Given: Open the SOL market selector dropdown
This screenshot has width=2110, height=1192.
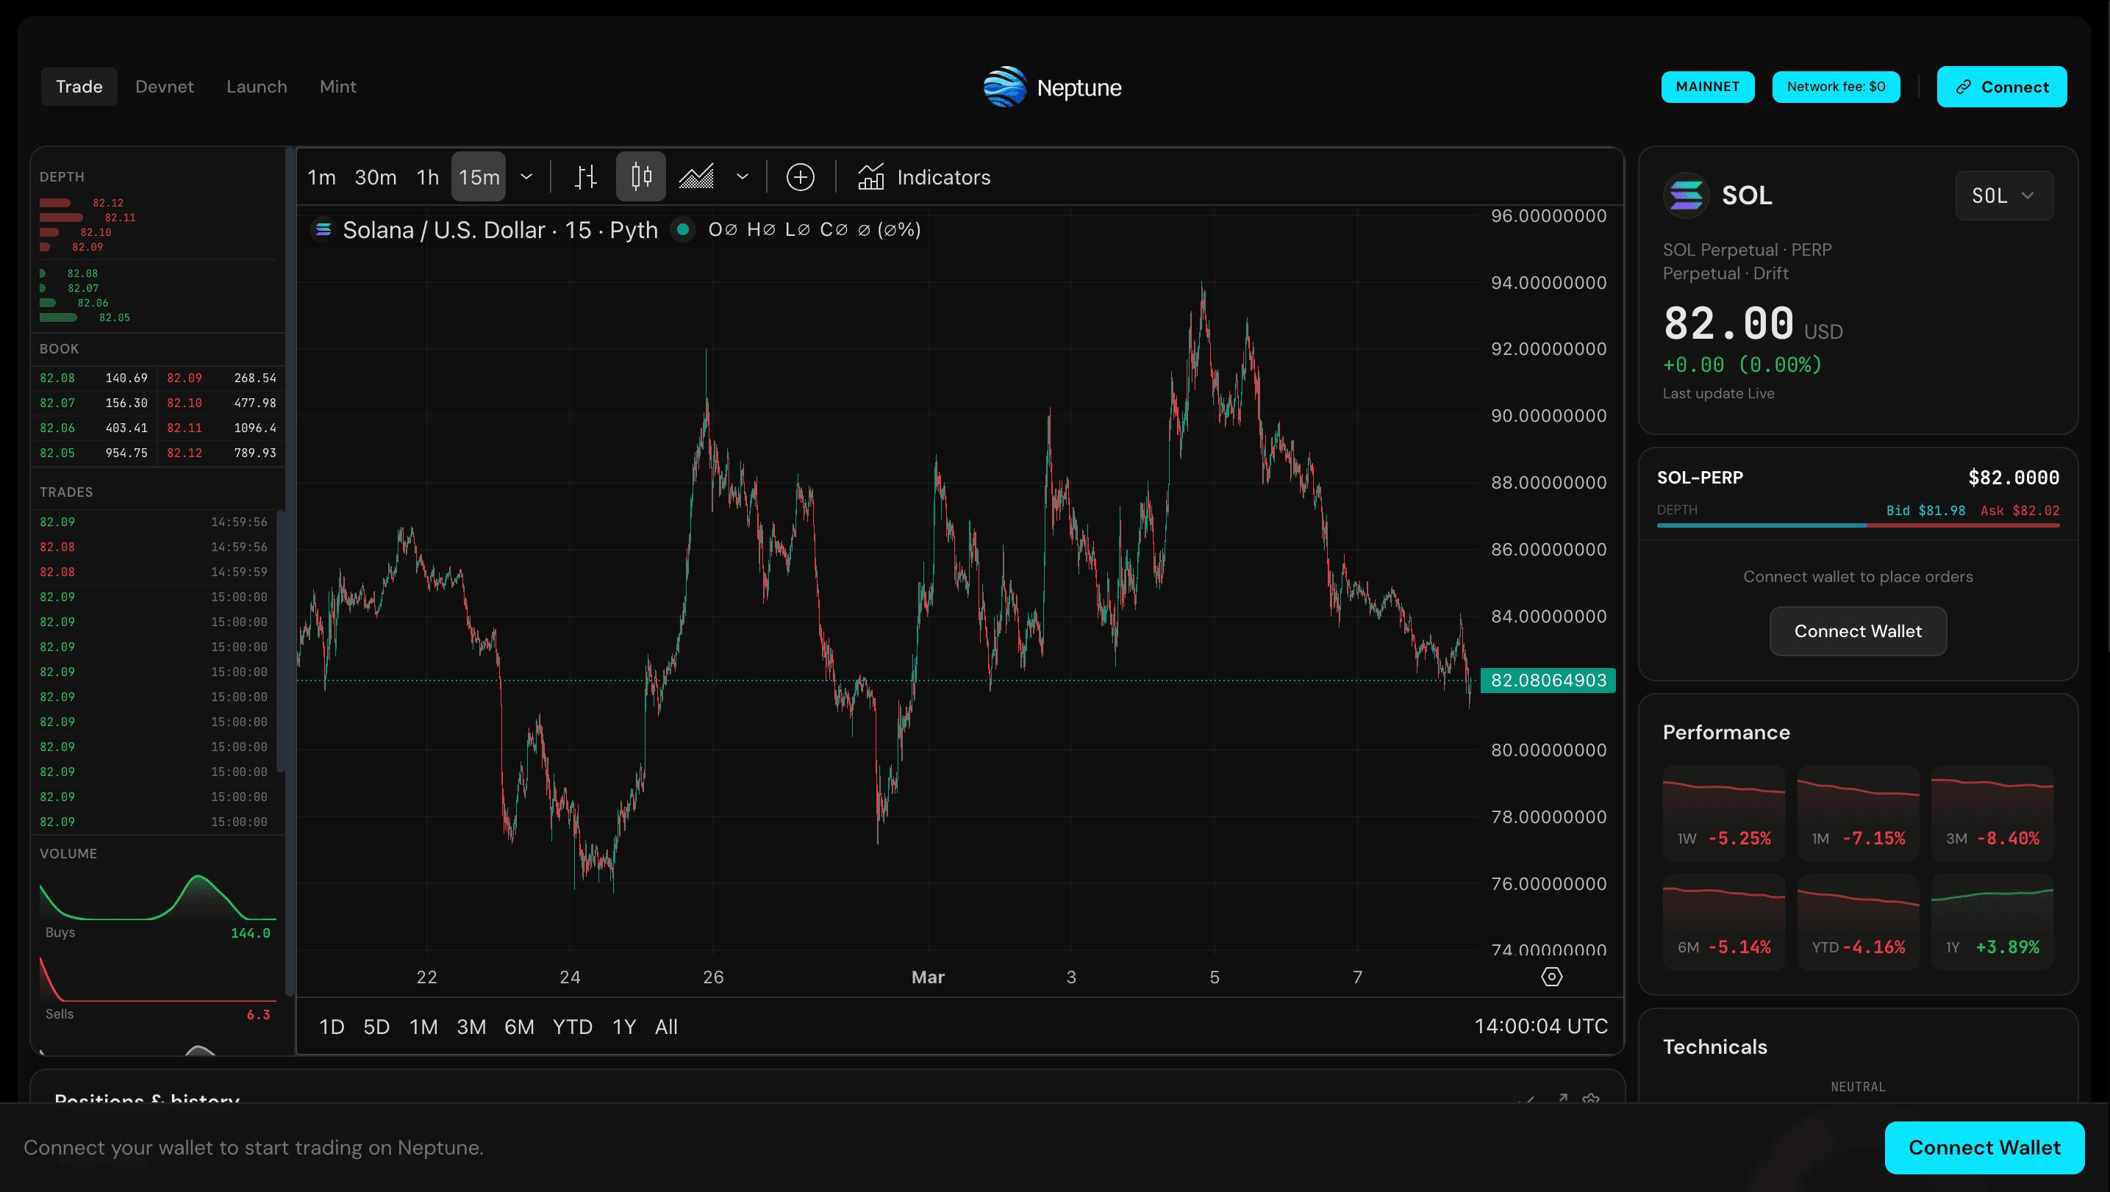Looking at the screenshot, I should coord(2003,195).
